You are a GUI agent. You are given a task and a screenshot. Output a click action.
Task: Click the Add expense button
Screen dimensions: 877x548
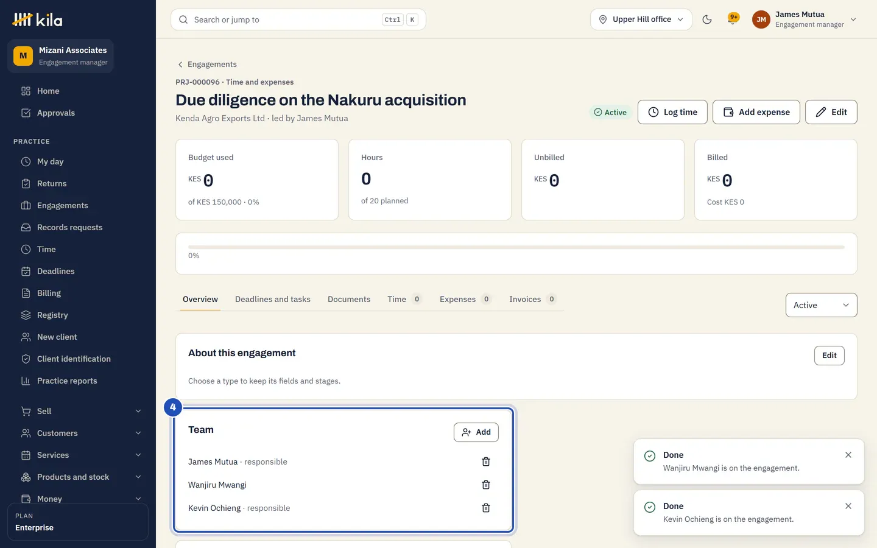(756, 112)
